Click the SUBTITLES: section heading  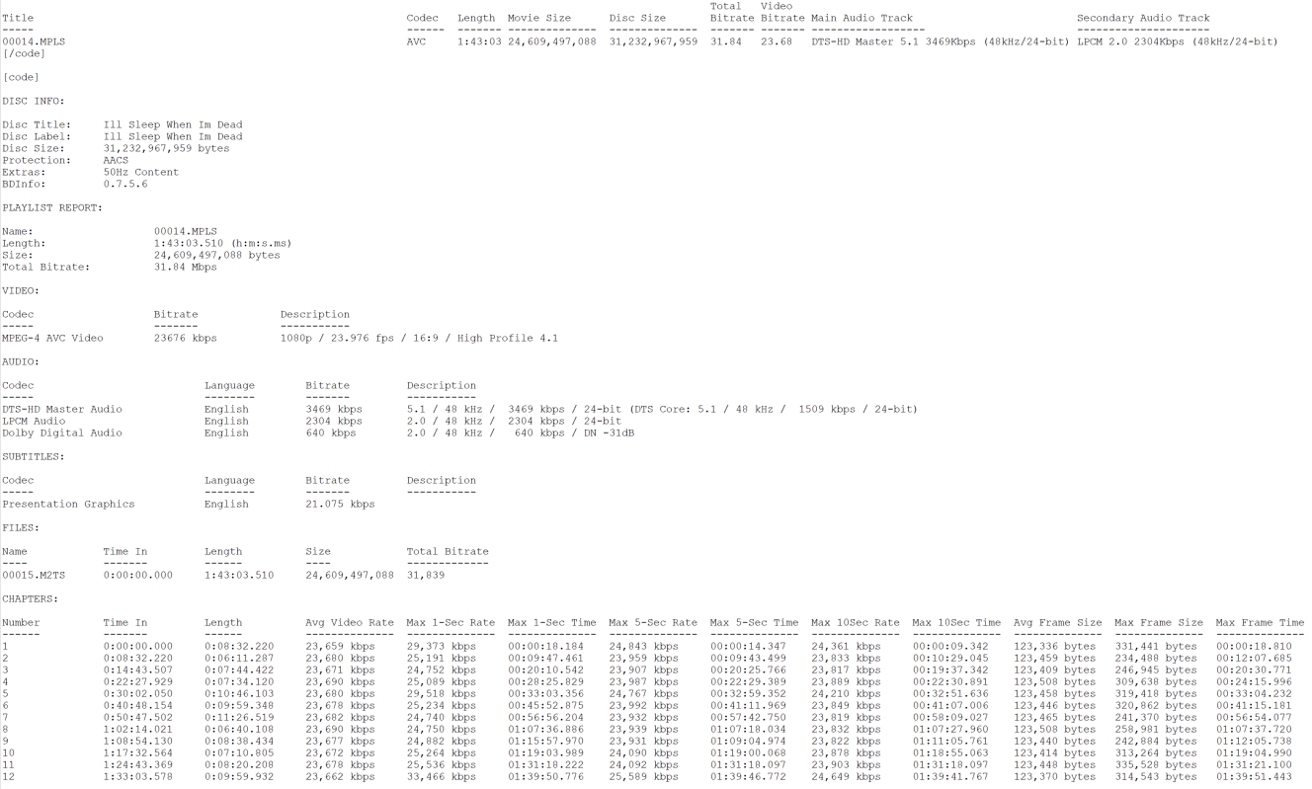33,456
